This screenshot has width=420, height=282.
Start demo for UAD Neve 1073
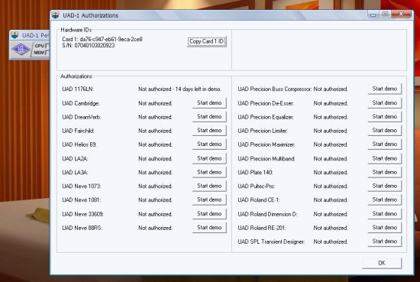click(209, 186)
